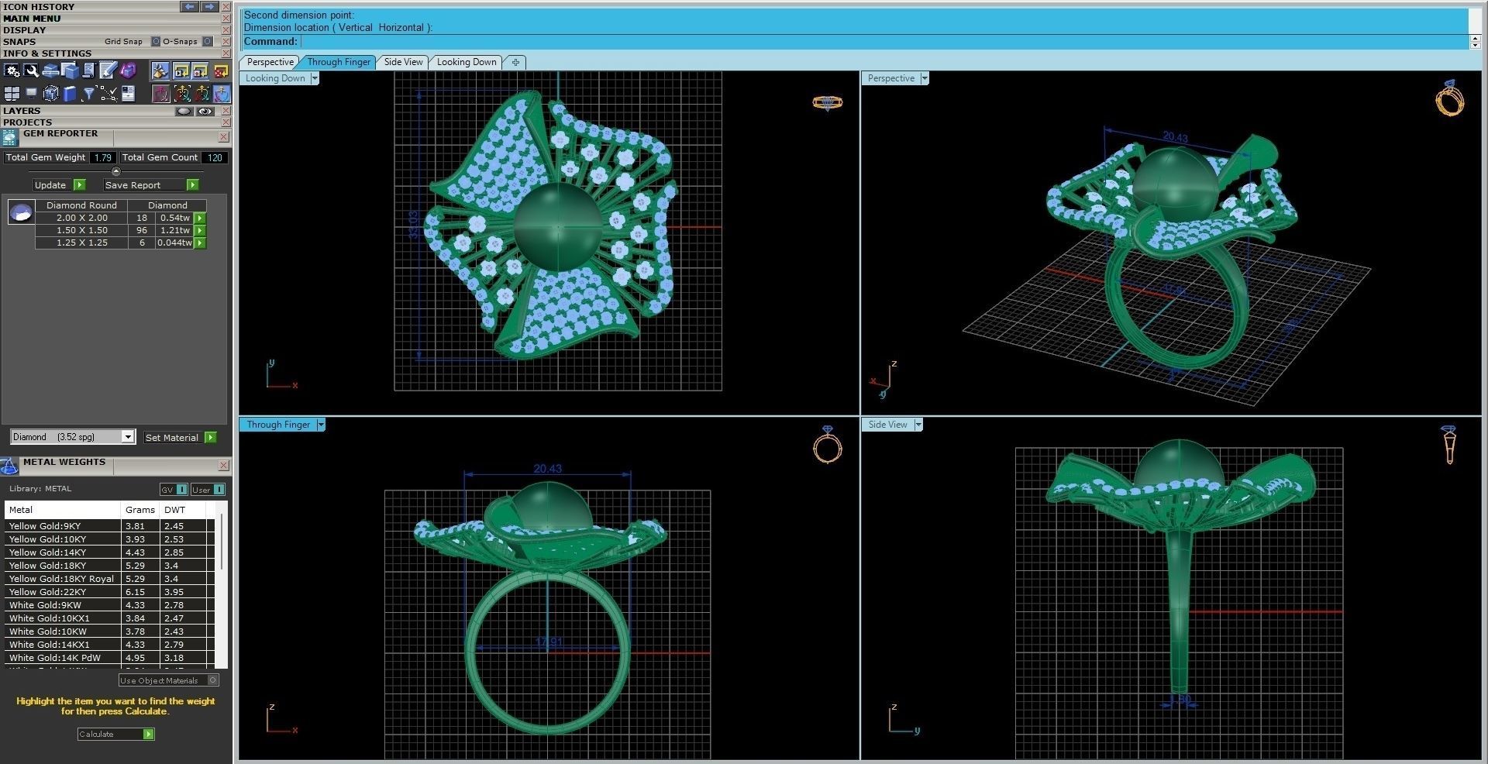The image size is (1488, 764).
Task: Open the Side View viewport menu arrow
Action: click(918, 425)
